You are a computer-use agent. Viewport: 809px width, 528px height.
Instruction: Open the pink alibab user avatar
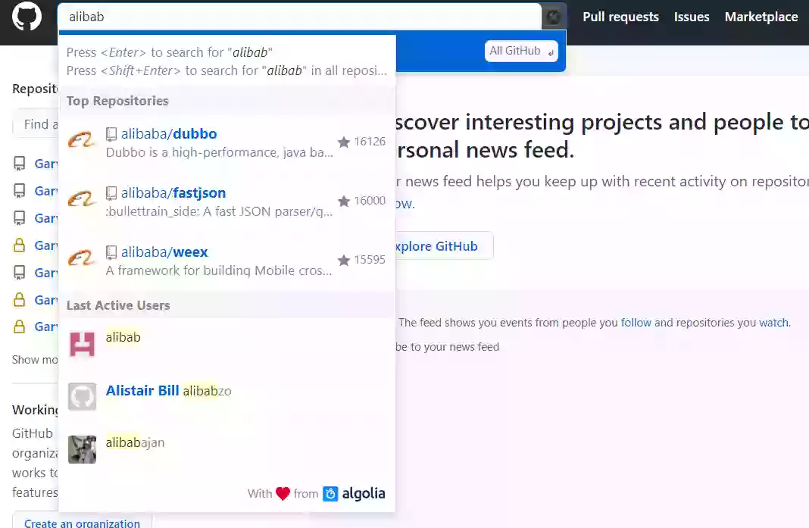pos(82,344)
